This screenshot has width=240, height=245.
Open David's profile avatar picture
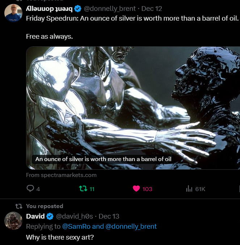[13, 221]
